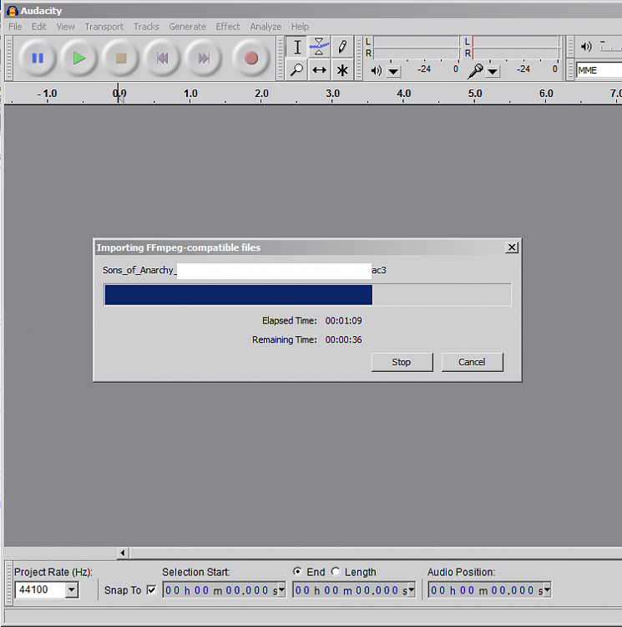Open the Edit menu
The image size is (622, 627).
pos(38,27)
